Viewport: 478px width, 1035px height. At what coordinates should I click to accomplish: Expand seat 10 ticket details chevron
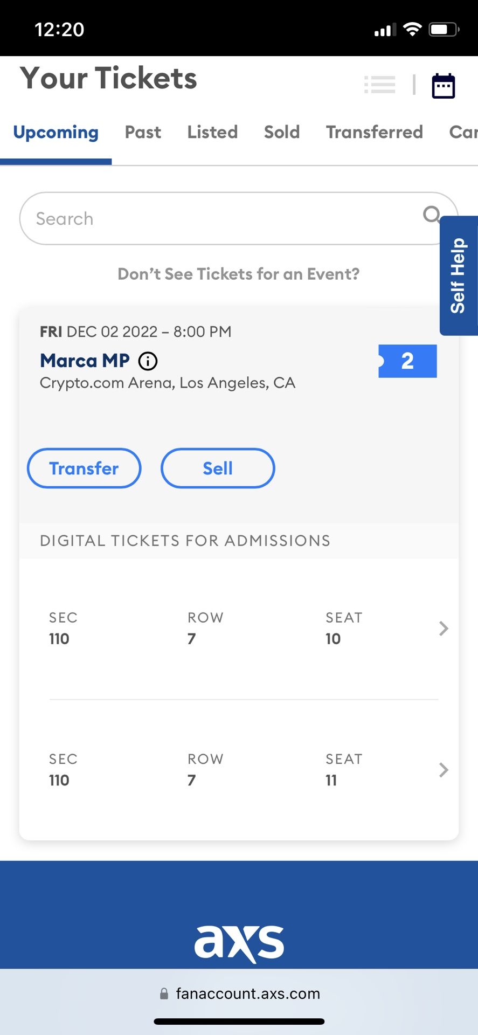443,629
